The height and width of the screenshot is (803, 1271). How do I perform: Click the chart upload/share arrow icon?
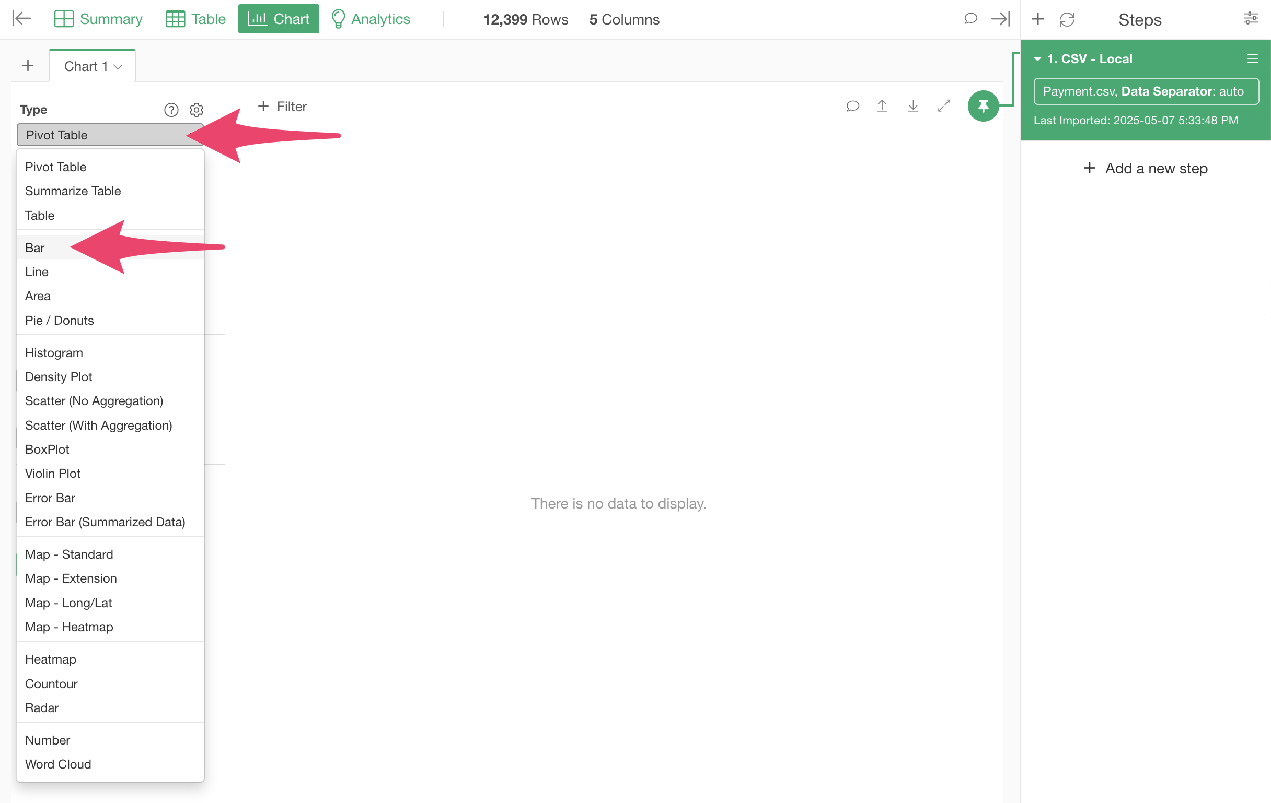point(882,106)
